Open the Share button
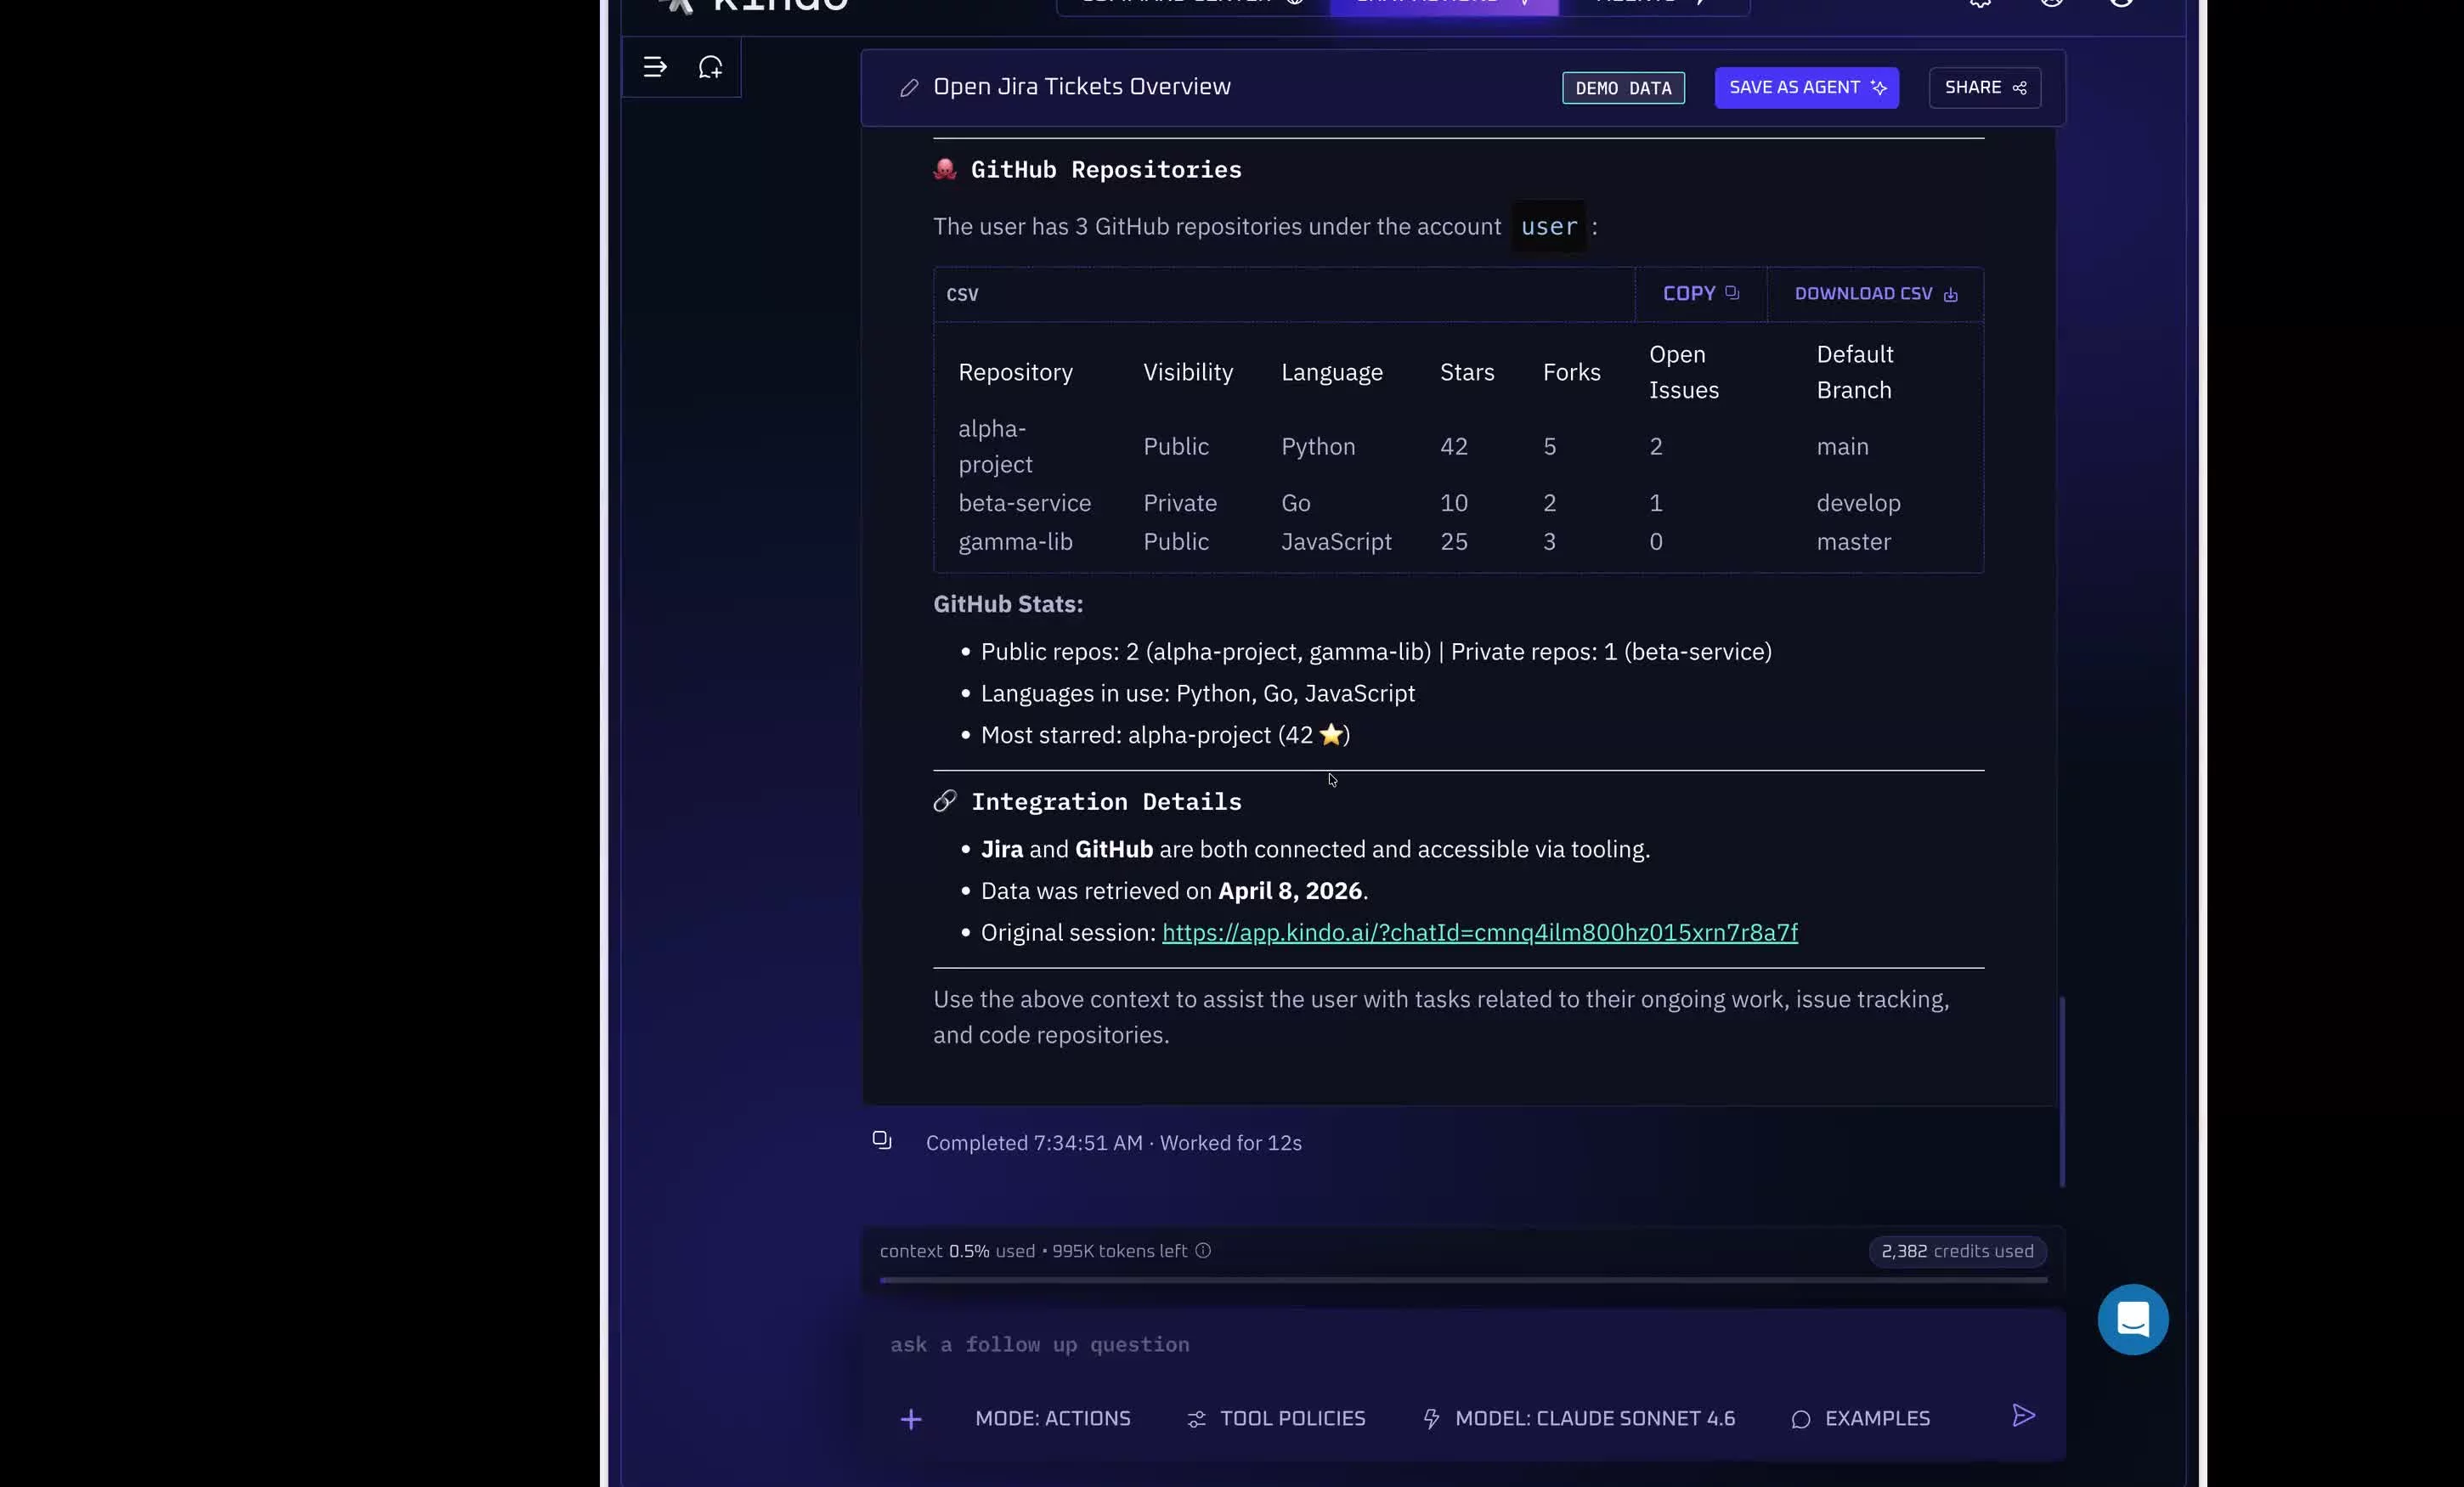The height and width of the screenshot is (1487, 2464). click(1984, 88)
